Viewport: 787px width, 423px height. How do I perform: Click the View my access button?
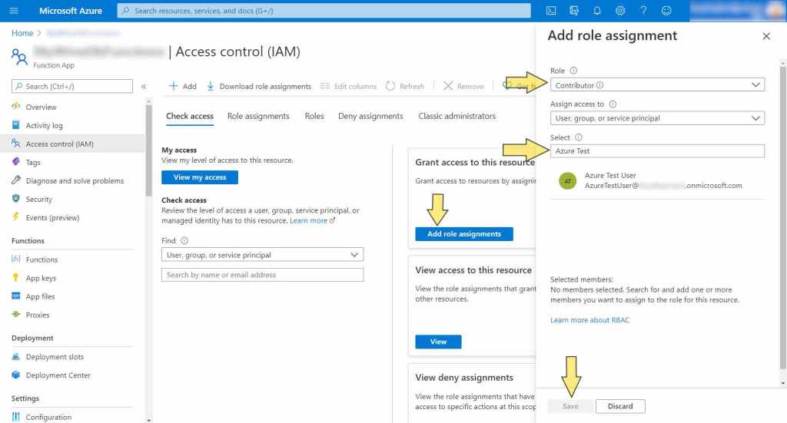pos(200,177)
